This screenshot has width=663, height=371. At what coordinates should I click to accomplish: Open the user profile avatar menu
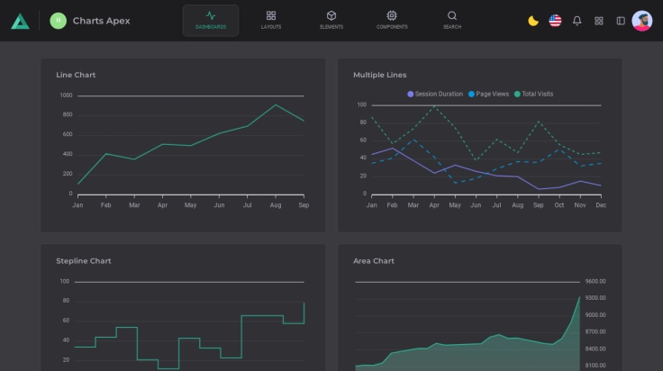pyautogui.click(x=642, y=21)
